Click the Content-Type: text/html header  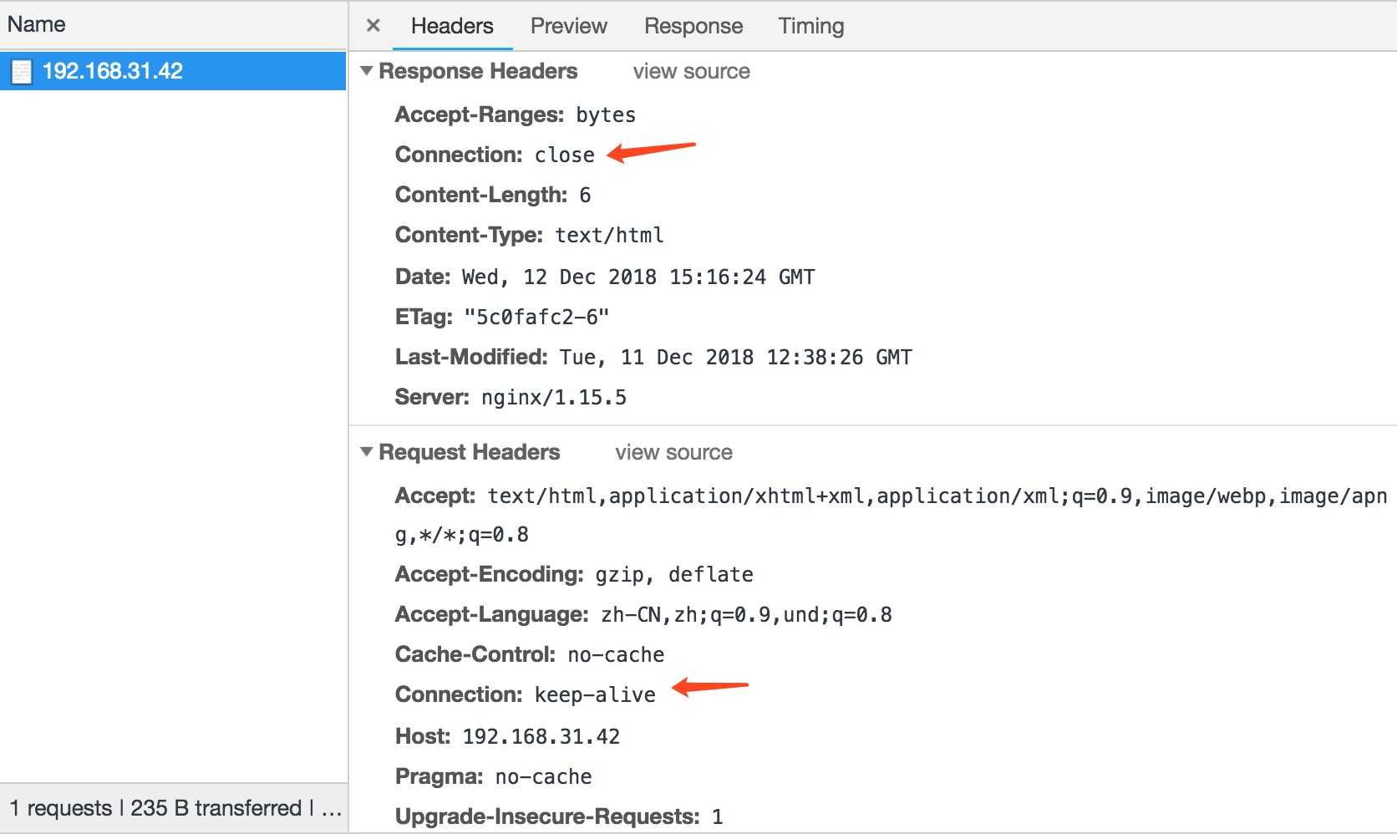[530, 235]
